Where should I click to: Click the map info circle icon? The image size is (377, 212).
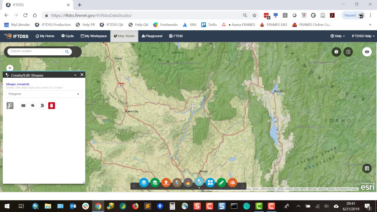(336, 52)
